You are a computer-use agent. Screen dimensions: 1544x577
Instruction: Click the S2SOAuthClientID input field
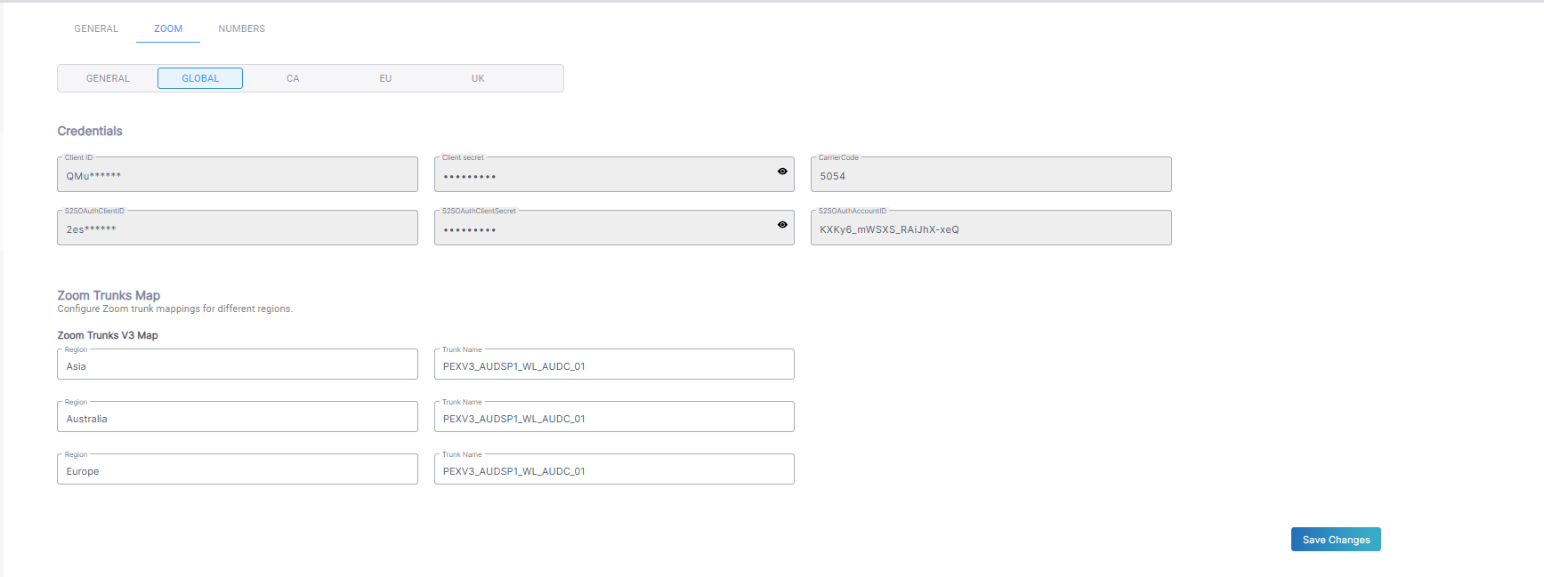coord(237,229)
